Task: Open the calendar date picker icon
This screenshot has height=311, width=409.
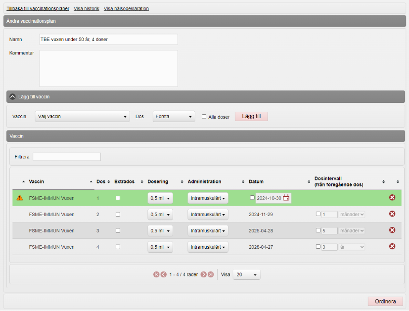Action: (x=286, y=198)
